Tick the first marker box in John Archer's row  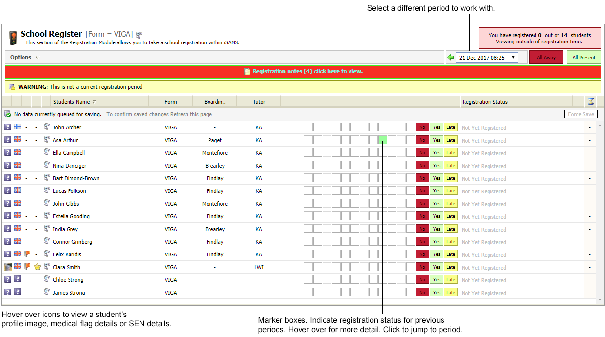308,127
